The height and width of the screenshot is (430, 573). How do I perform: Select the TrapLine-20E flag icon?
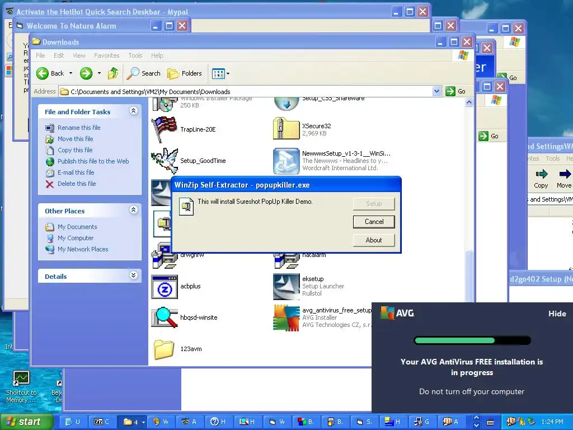coord(165,129)
